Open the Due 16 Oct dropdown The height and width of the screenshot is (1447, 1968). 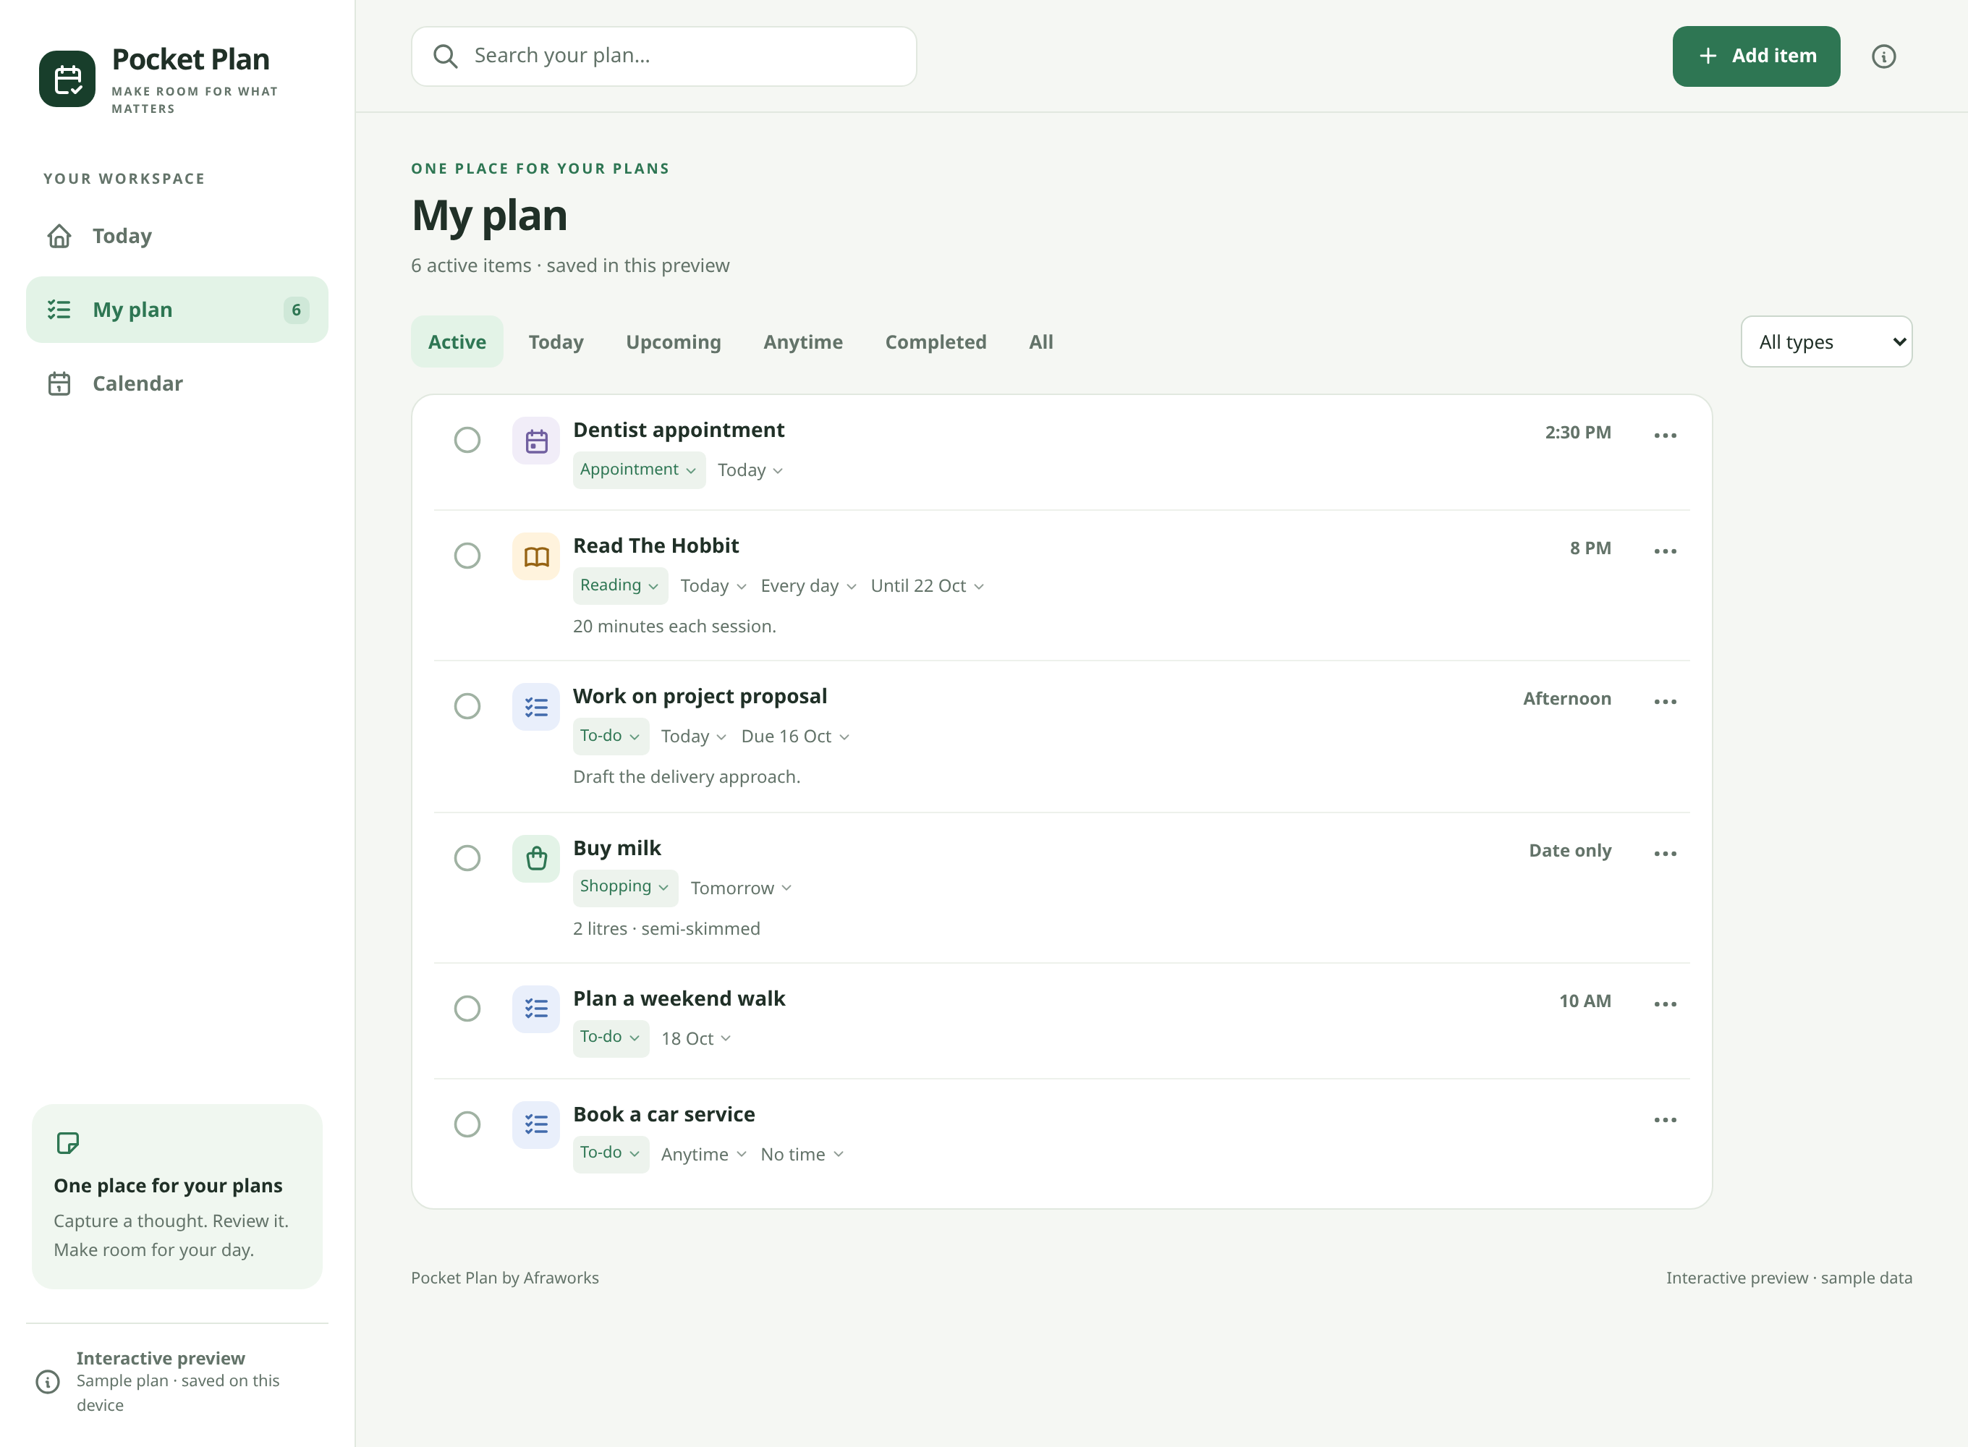(x=794, y=737)
